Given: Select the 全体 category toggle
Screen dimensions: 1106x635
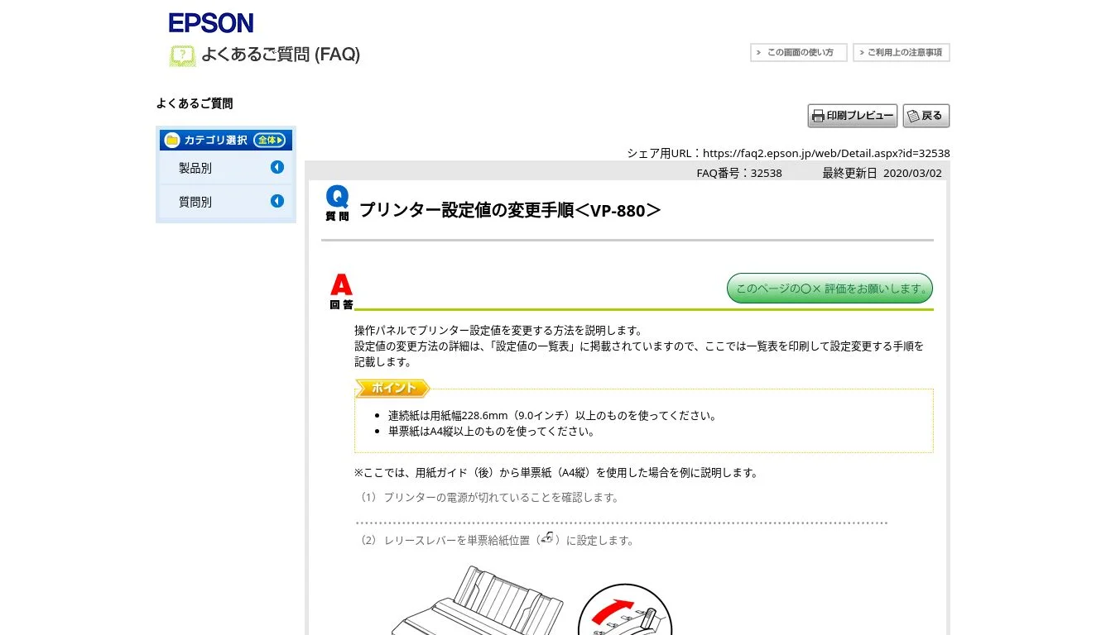Looking at the screenshot, I should coord(269,140).
